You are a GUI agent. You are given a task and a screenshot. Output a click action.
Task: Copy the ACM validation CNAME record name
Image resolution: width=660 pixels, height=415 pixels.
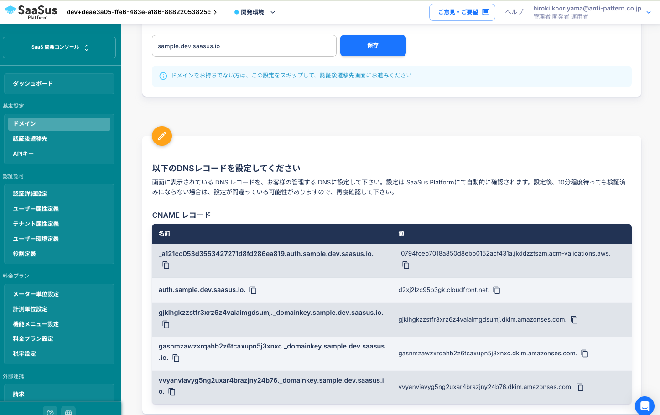click(166, 265)
